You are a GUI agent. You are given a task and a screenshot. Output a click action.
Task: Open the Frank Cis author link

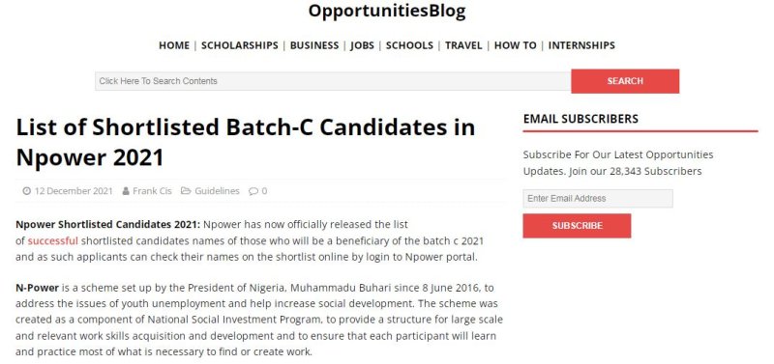(152, 191)
